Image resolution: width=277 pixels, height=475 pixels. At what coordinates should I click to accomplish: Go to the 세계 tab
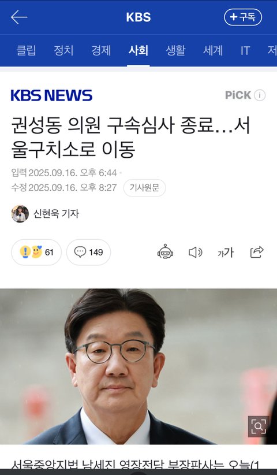[x=213, y=50]
